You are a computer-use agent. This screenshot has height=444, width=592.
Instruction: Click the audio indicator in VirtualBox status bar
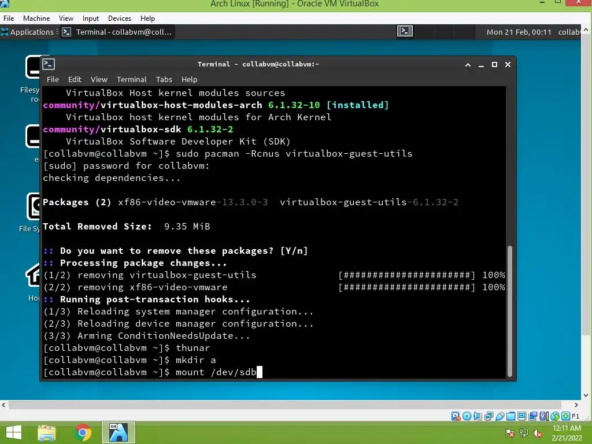[x=478, y=416]
